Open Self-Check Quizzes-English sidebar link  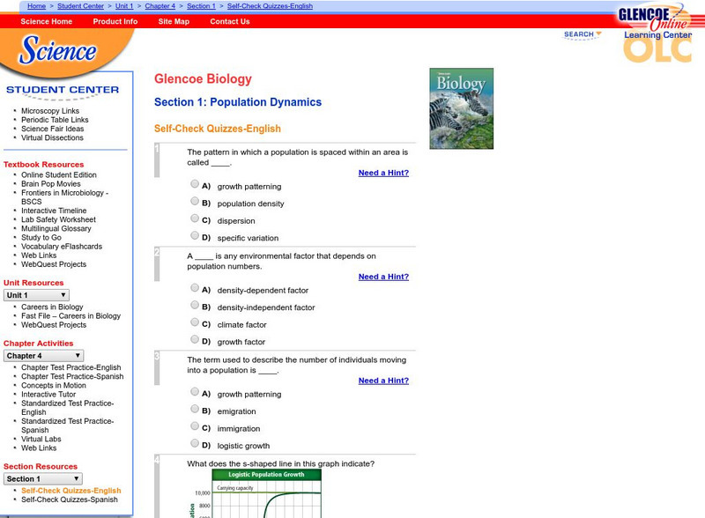(71, 491)
